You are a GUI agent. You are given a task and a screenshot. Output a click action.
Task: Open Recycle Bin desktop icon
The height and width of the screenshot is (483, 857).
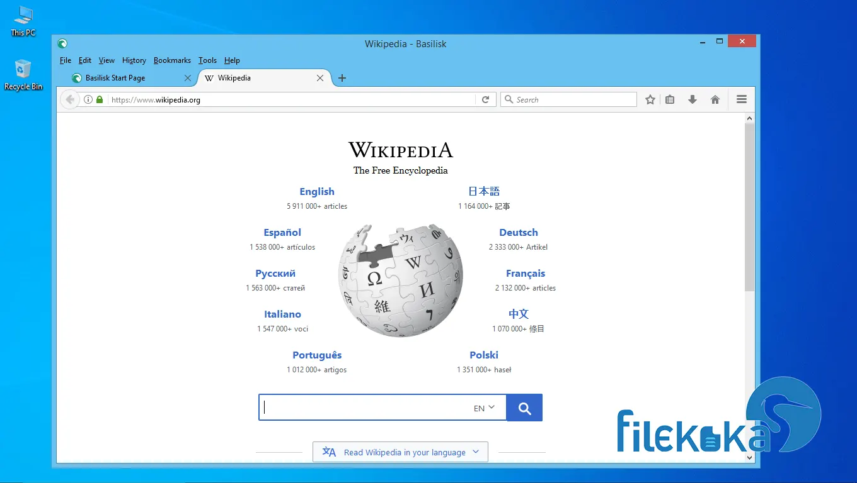[x=23, y=75]
